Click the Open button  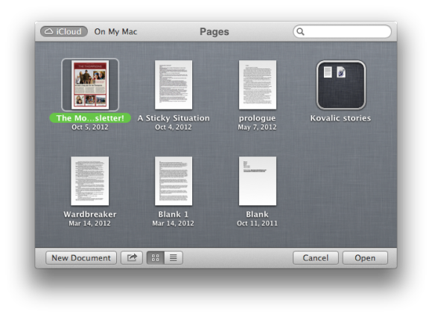click(x=365, y=257)
